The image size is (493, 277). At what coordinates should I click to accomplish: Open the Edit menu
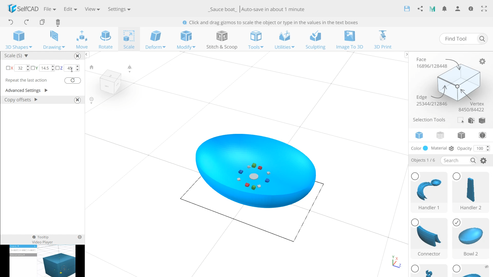(70, 9)
